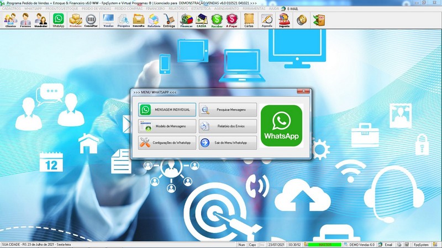Click the clock 03:30:52 in status bar

pyautogui.click(x=294, y=245)
